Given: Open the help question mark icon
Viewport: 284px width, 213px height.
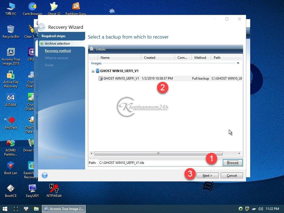Looking at the screenshot, I should click(x=45, y=175).
